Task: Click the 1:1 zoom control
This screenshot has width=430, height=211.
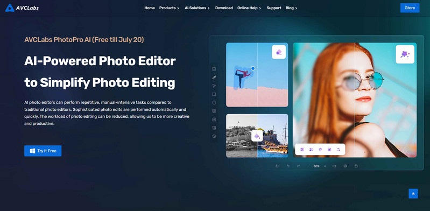Action: click(334, 166)
